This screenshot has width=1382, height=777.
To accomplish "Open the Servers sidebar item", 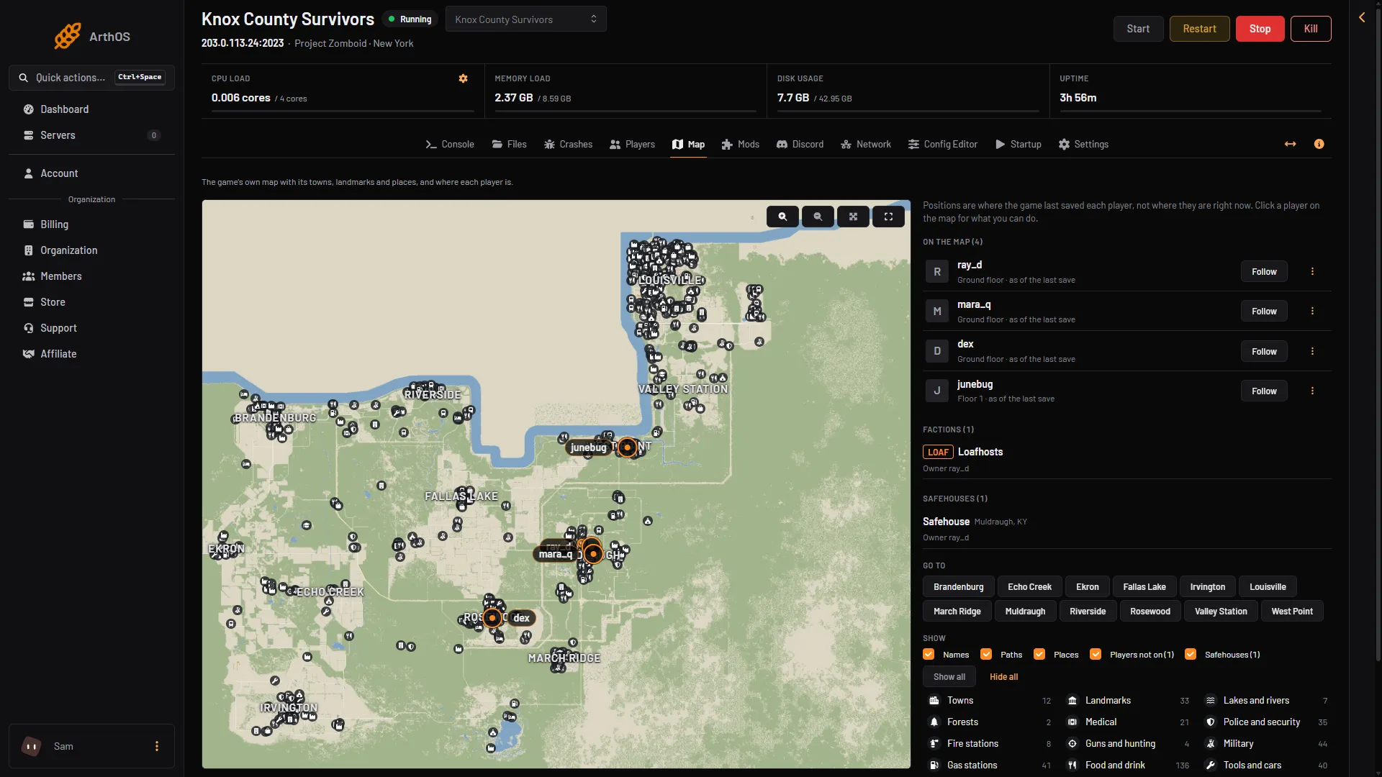I will tap(91, 135).
